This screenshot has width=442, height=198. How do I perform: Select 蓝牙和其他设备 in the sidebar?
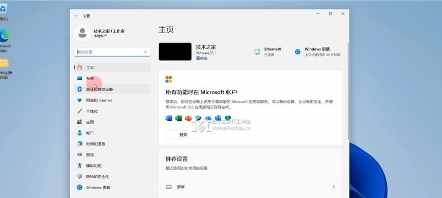(x=112, y=89)
